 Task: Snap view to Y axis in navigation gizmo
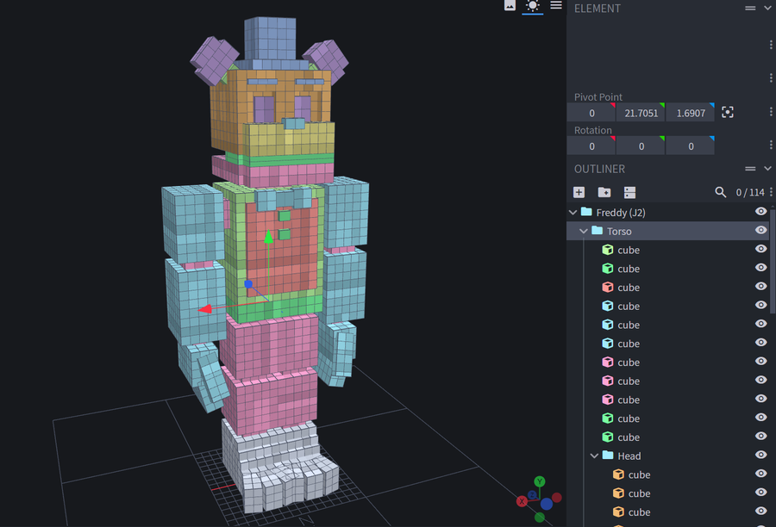coord(540,481)
